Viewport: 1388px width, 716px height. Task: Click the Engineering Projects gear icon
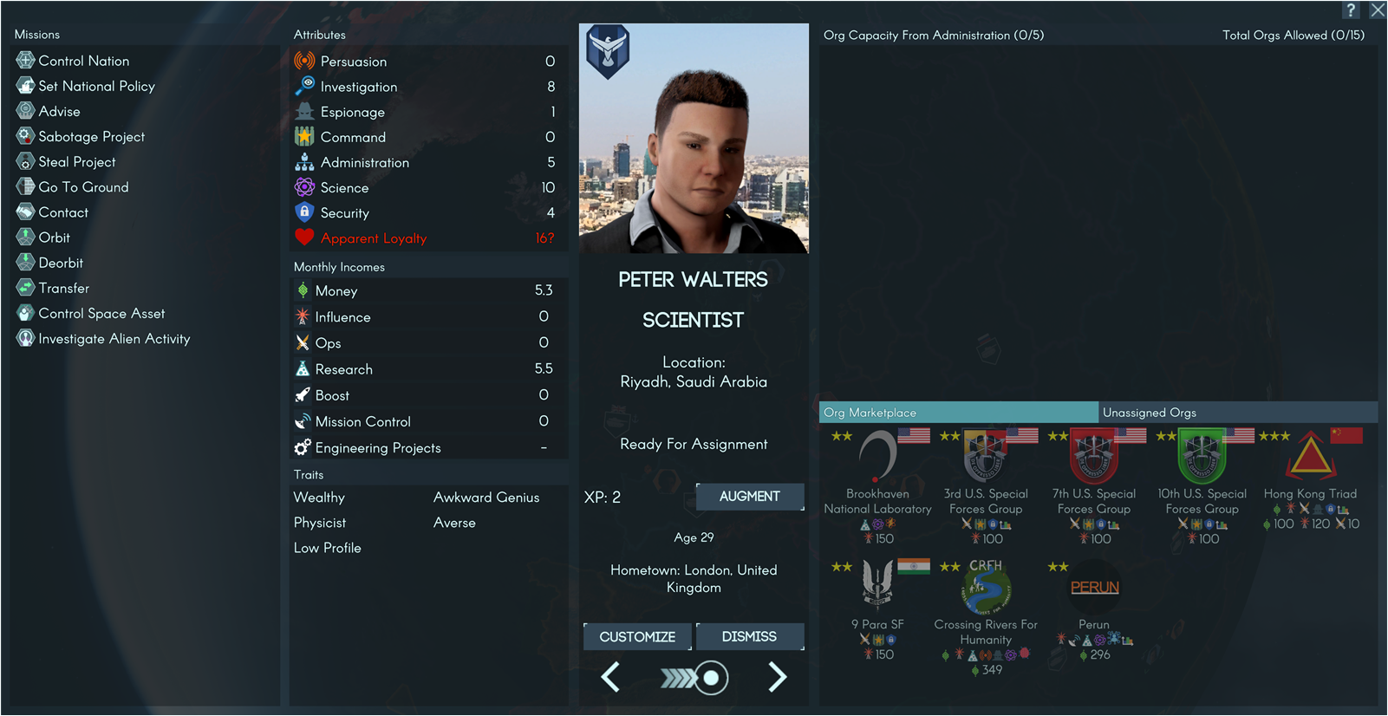(x=302, y=447)
